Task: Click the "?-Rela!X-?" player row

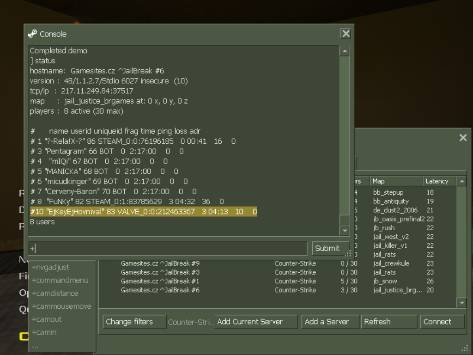Action: [x=133, y=141]
